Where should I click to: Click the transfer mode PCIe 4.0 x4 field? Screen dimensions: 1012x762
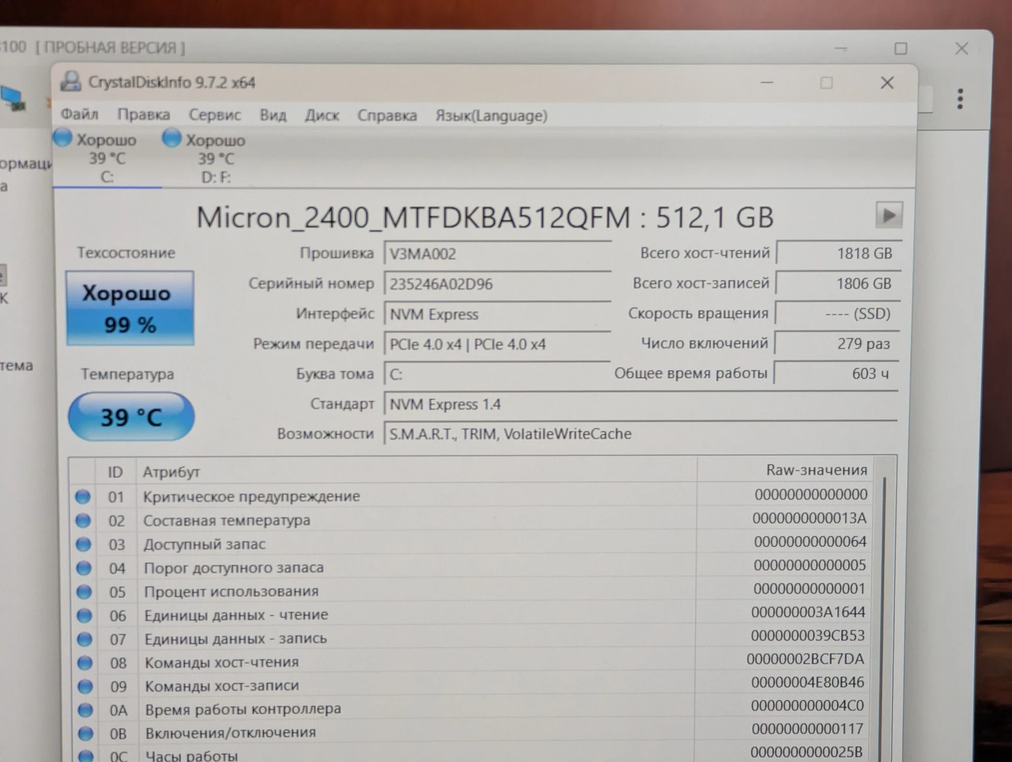coord(497,344)
